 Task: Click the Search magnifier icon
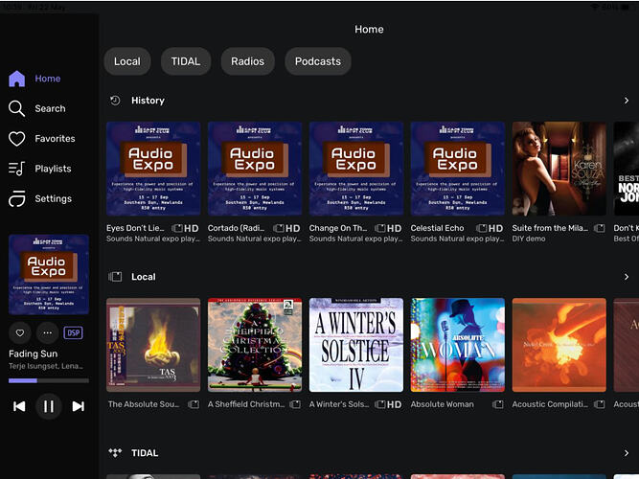pyautogui.click(x=16, y=108)
